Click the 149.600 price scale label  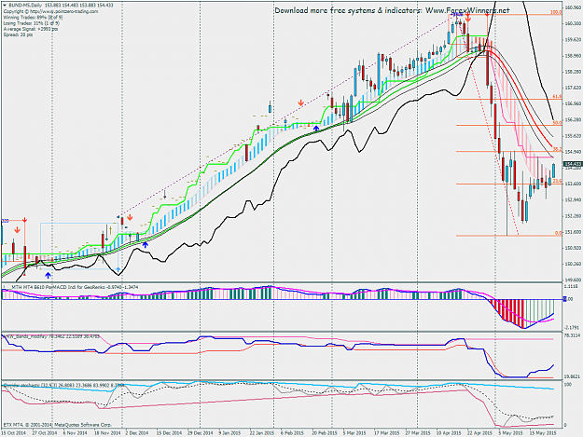coord(573,280)
